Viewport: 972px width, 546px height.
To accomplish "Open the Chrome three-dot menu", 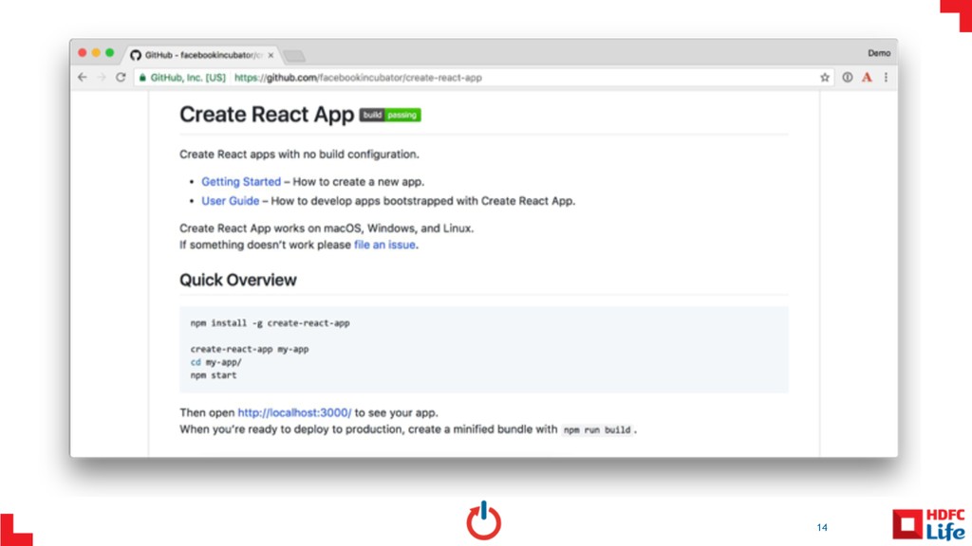I will pyautogui.click(x=886, y=78).
